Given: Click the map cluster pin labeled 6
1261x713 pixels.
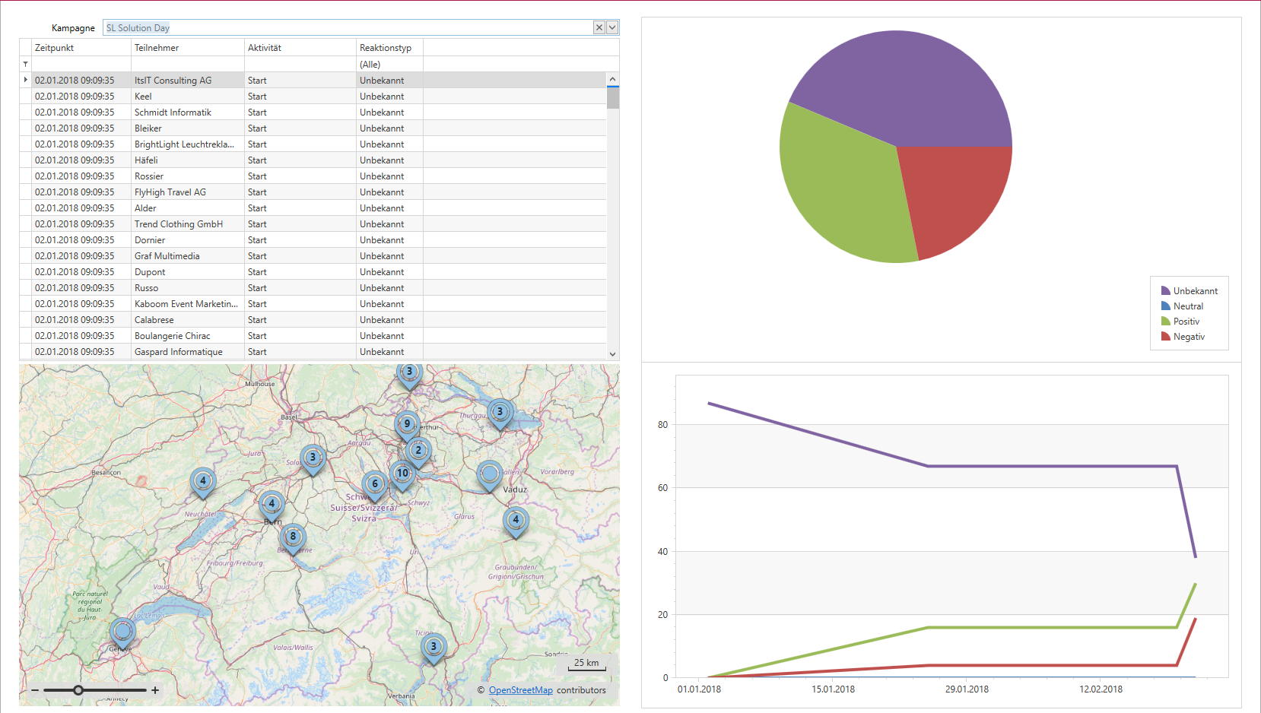Looking at the screenshot, I should tap(375, 485).
